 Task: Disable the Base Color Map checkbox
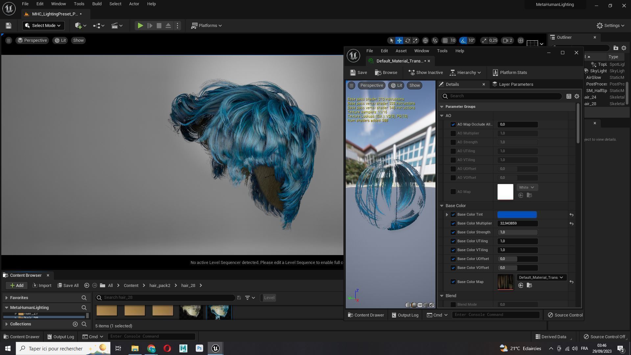453,282
